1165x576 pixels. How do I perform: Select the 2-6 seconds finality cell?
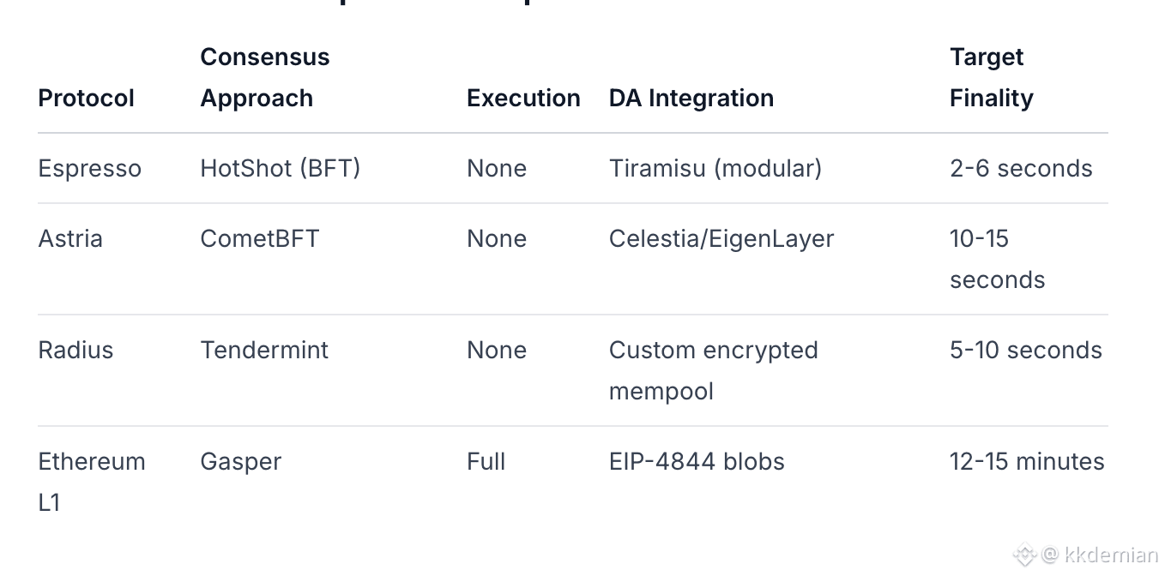coord(1021,168)
